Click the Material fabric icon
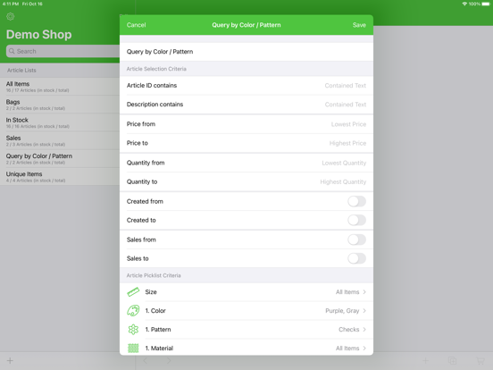 (133, 348)
